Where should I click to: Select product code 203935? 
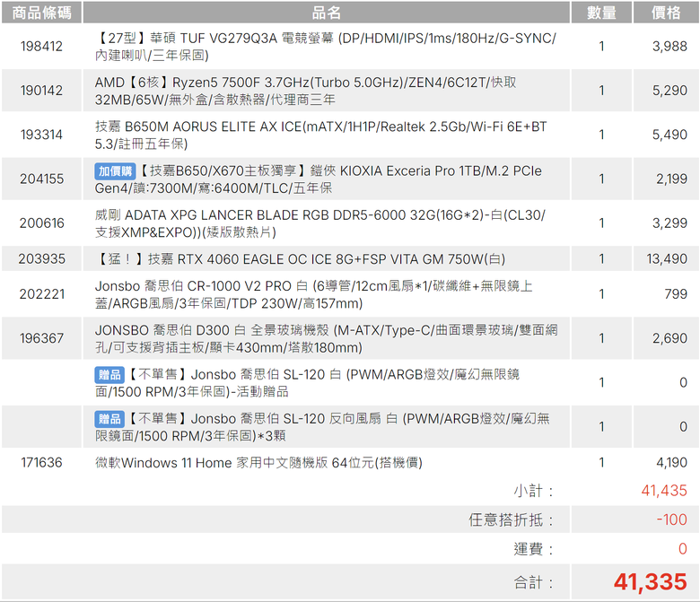(x=41, y=258)
